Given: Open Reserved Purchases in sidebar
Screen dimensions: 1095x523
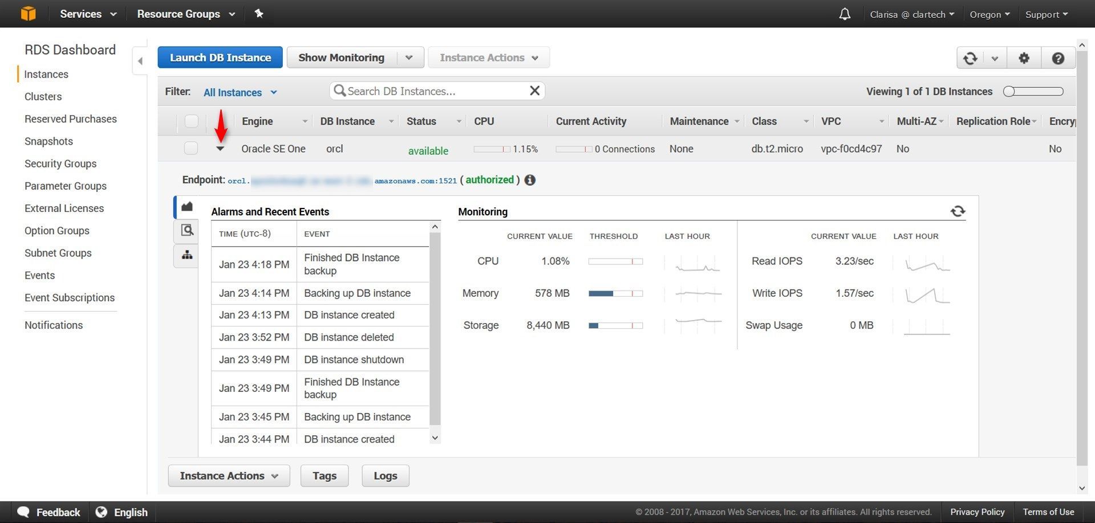Looking at the screenshot, I should 71,119.
